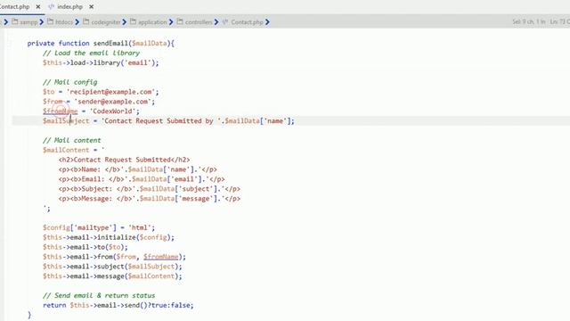Viewport: 570px width, 321px height.
Task: Expand the chevron before xampp breadcrumb
Action: click(6, 22)
